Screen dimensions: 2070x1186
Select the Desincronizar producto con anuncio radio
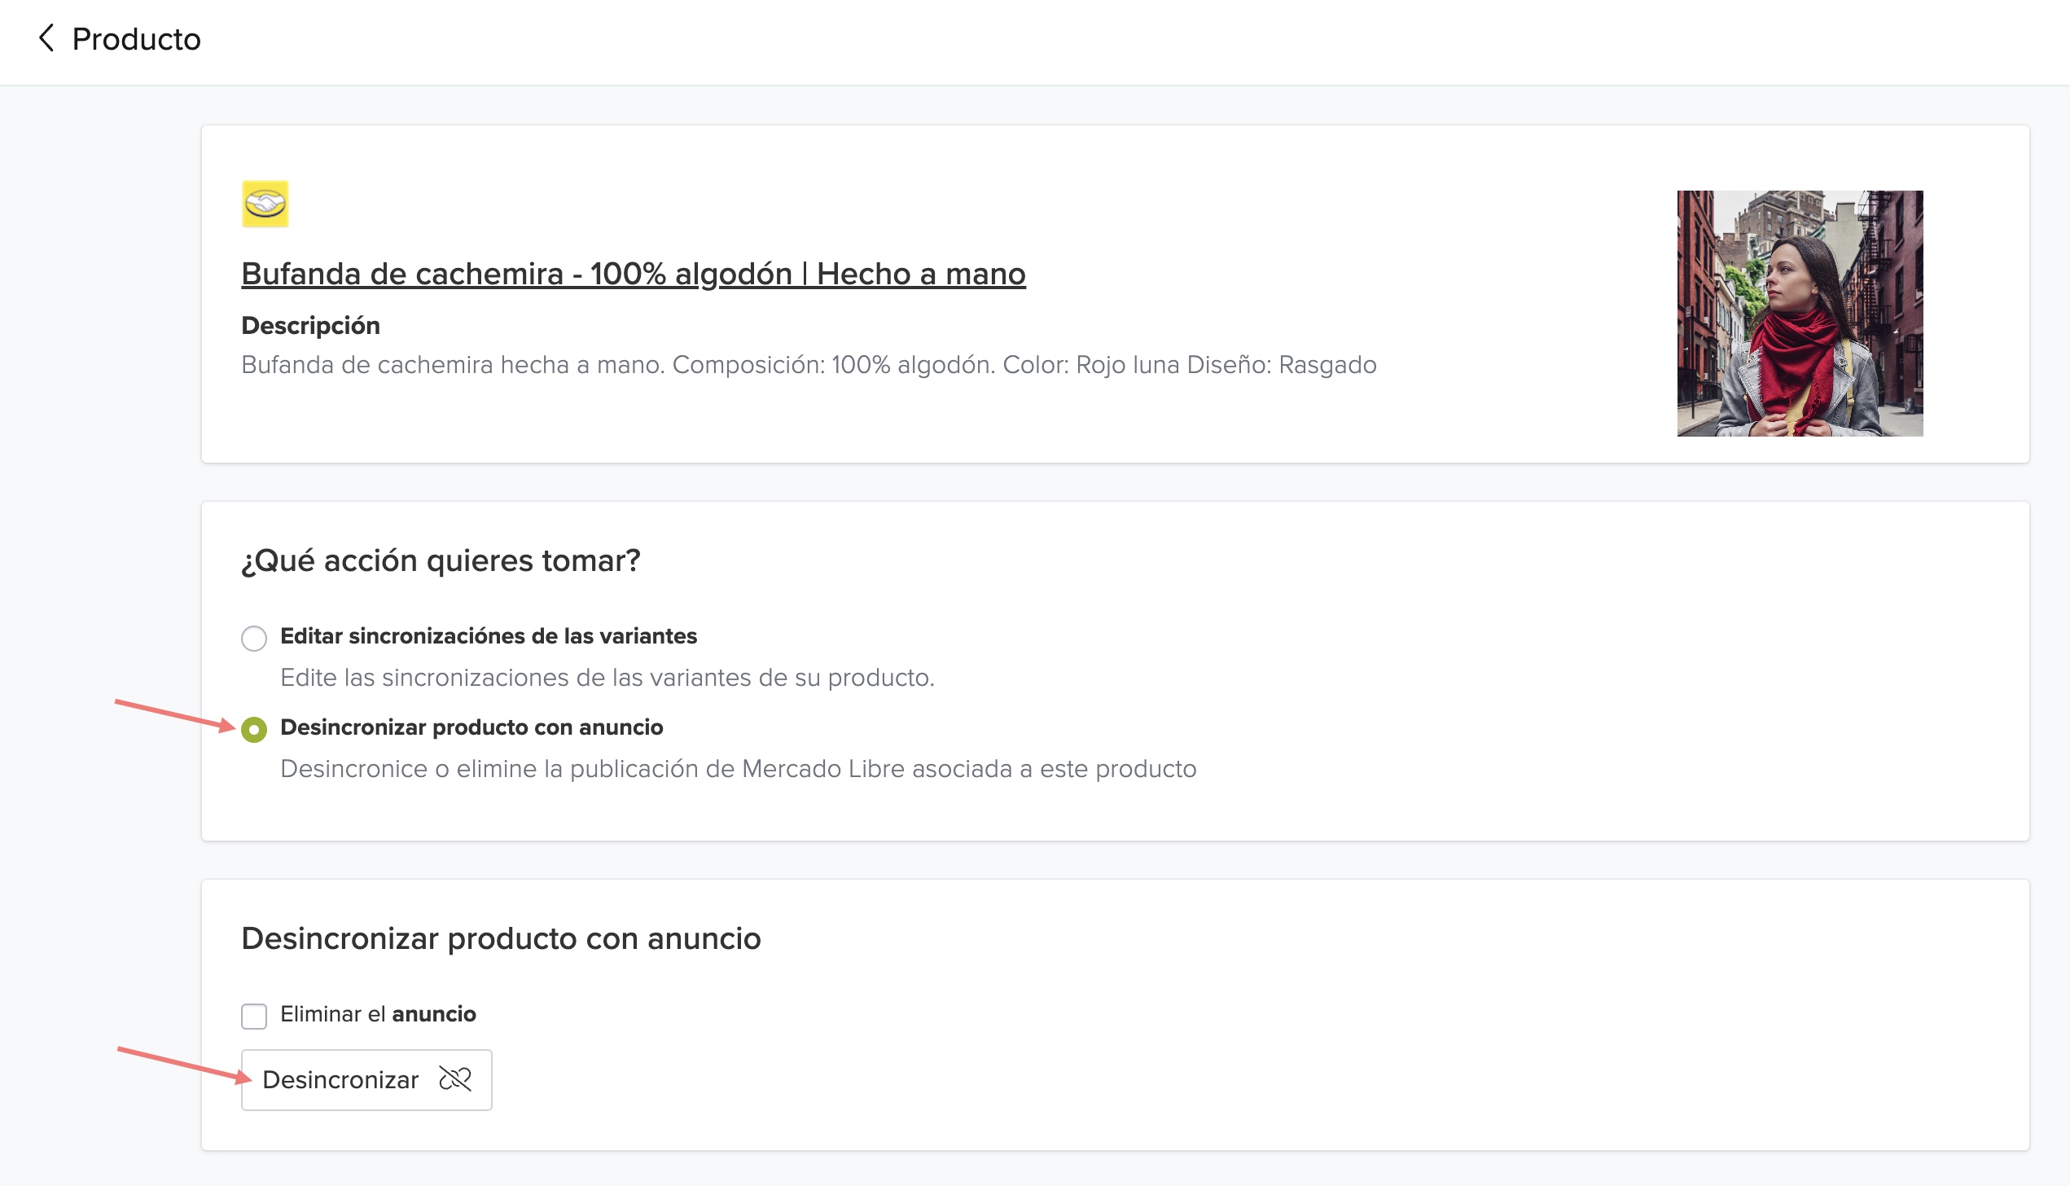click(x=254, y=729)
